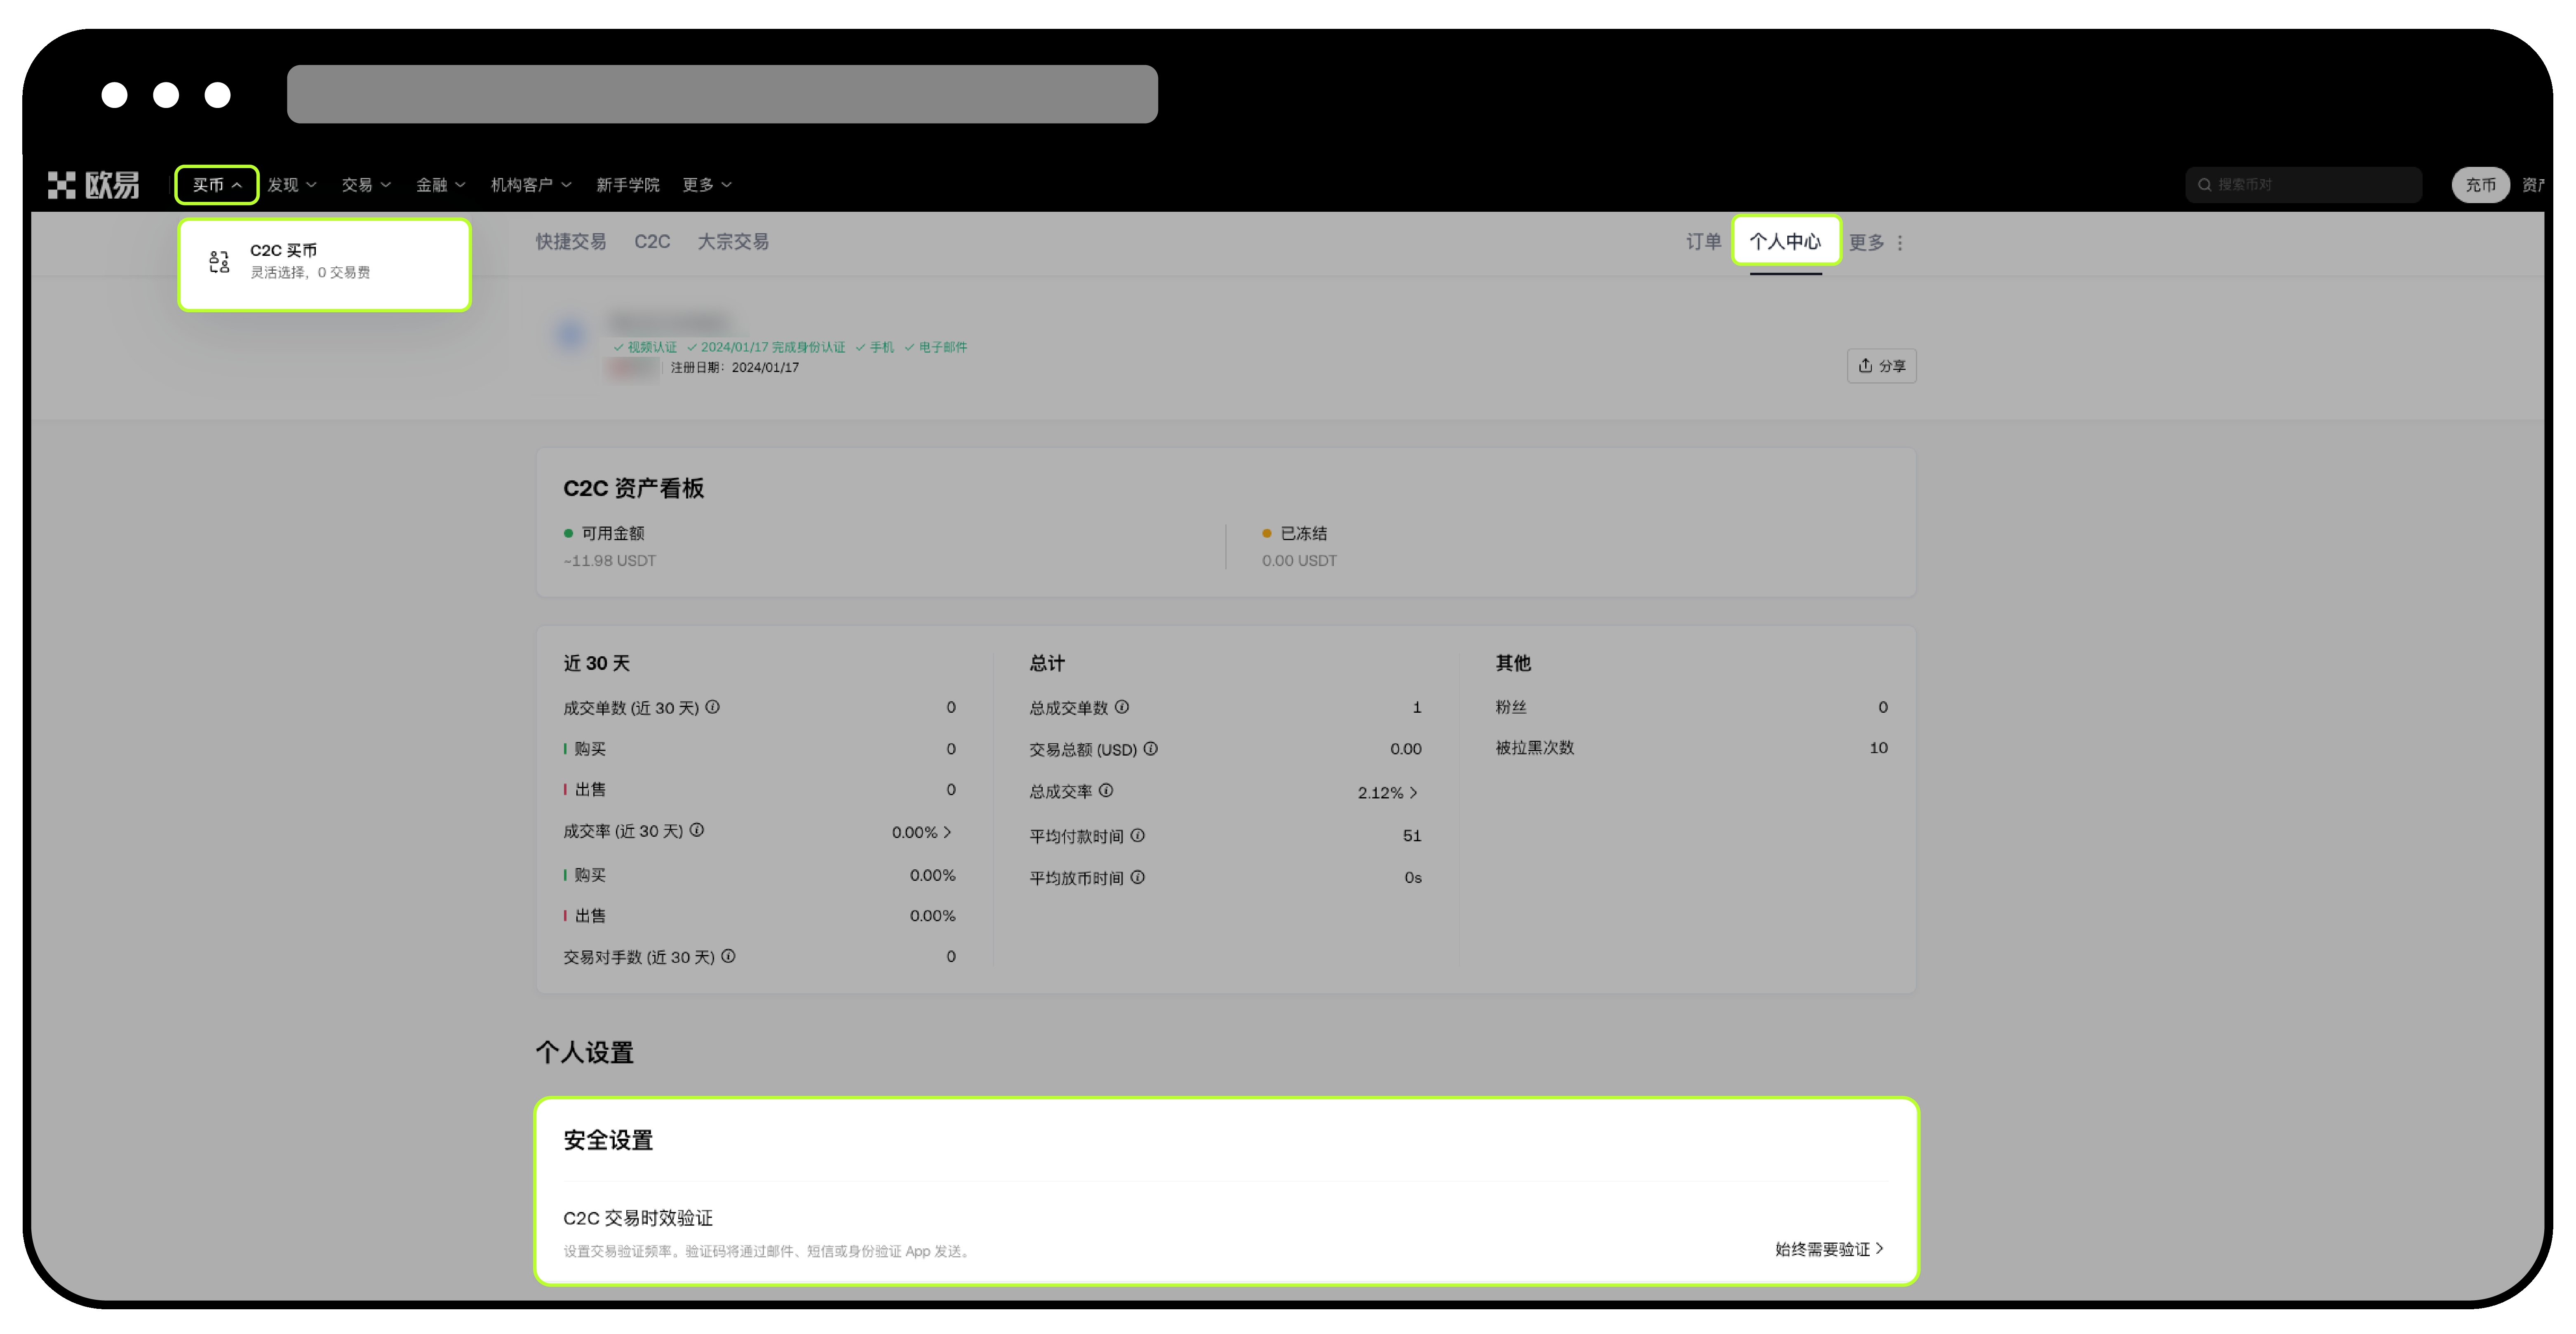Open 成交率 0.00% details arrow
The image size is (2576, 1334).
click(x=947, y=831)
